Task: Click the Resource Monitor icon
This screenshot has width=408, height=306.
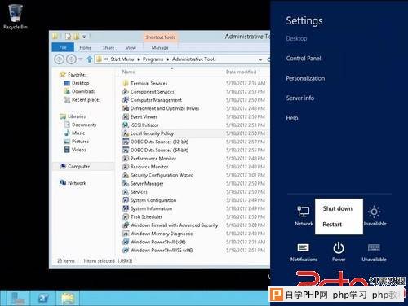Action: click(126, 167)
